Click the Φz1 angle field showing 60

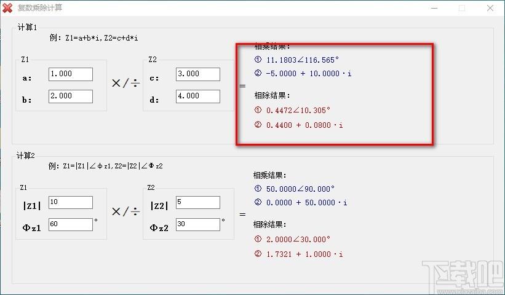(71, 224)
